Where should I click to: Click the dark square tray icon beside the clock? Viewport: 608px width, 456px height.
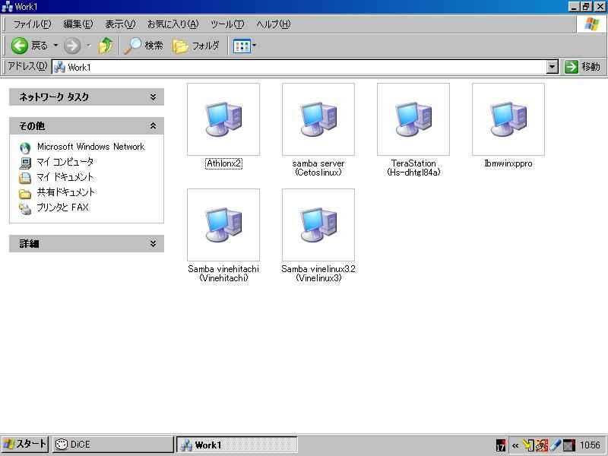(x=568, y=445)
